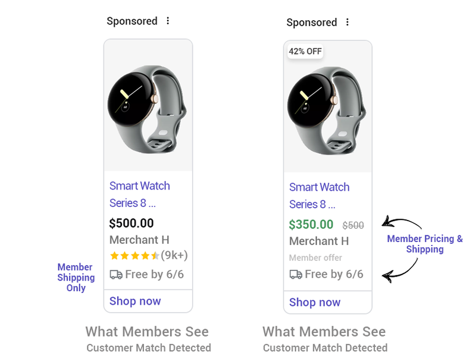Image resolution: width=476 pixels, height=359 pixels.
Task: Click the struck-through $500 original price
Action: pos(353,225)
